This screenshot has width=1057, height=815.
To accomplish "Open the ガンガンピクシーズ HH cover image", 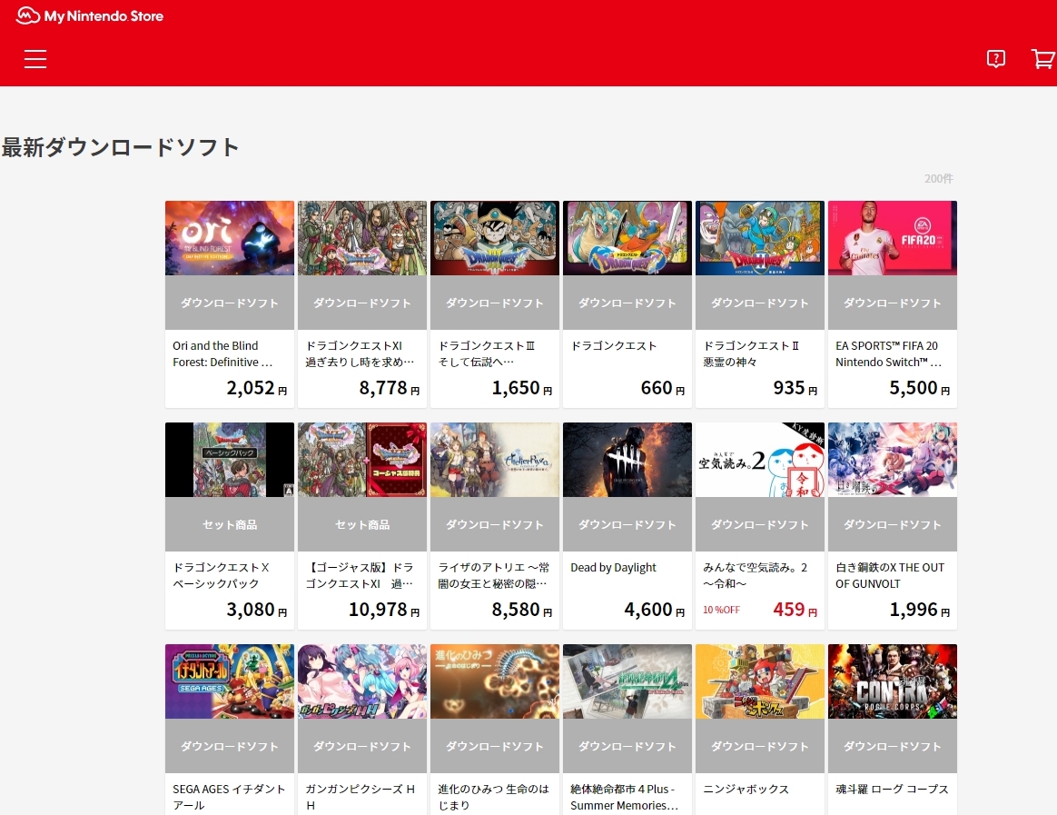I will pyautogui.click(x=362, y=681).
